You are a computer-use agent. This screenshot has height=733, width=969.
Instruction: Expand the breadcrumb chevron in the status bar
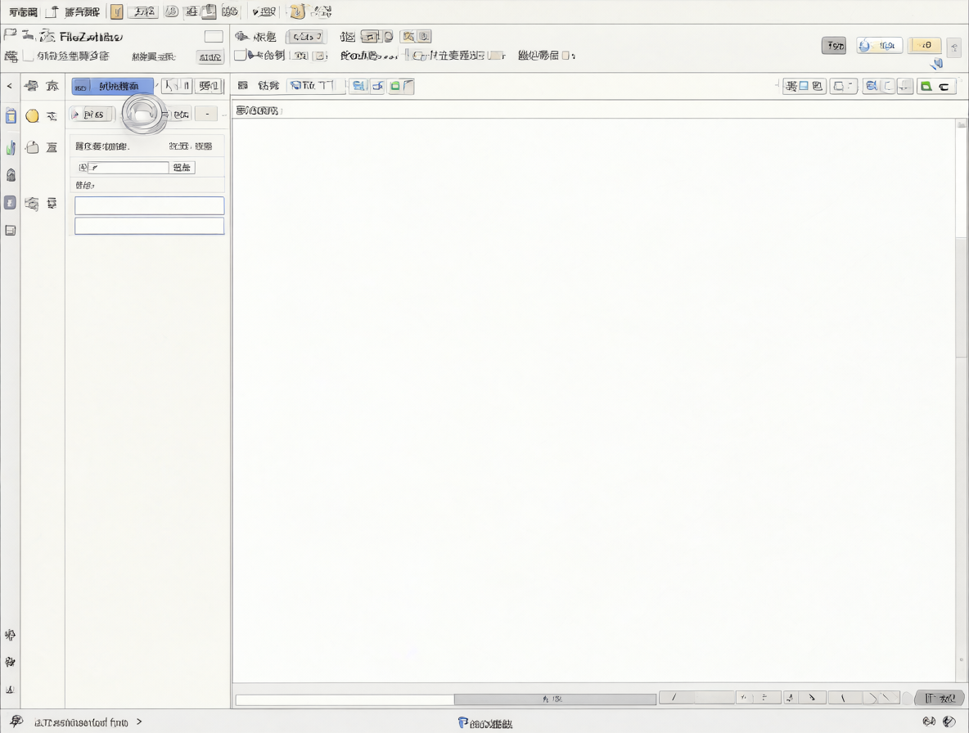point(139,722)
